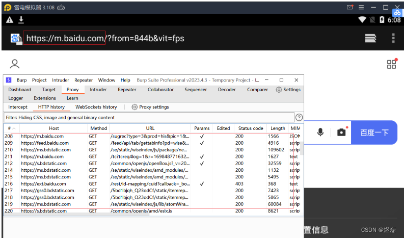Click the 百度一下 search button
The width and height of the screenshot is (404, 238).
374,133
